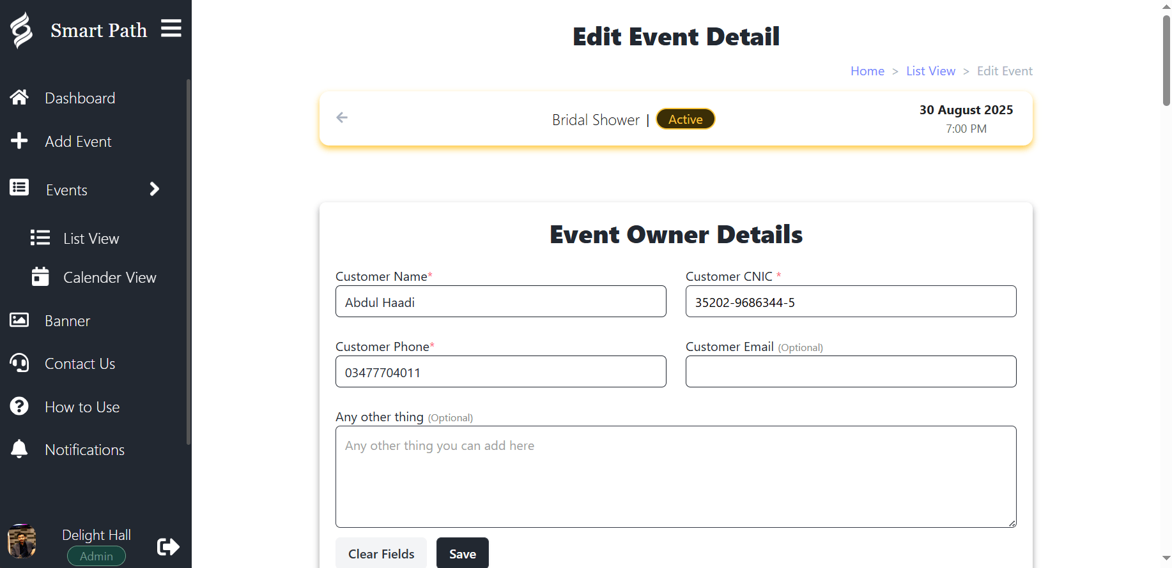Click the Banner image icon

pos(19,320)
